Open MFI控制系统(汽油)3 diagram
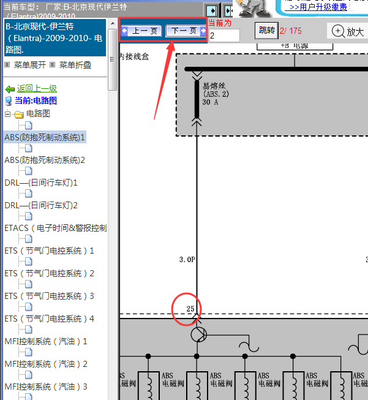 (46, 387)
